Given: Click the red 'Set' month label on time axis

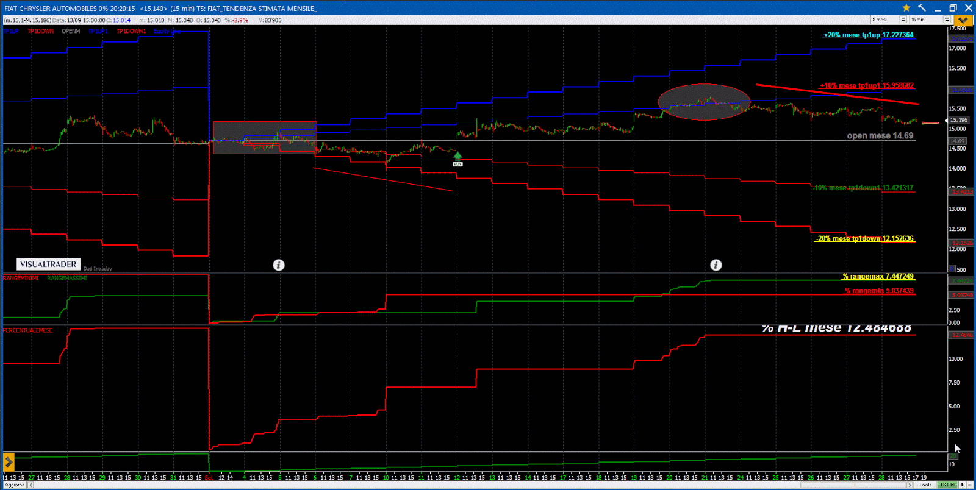Looking at the screenshot, I should point(209,477).
